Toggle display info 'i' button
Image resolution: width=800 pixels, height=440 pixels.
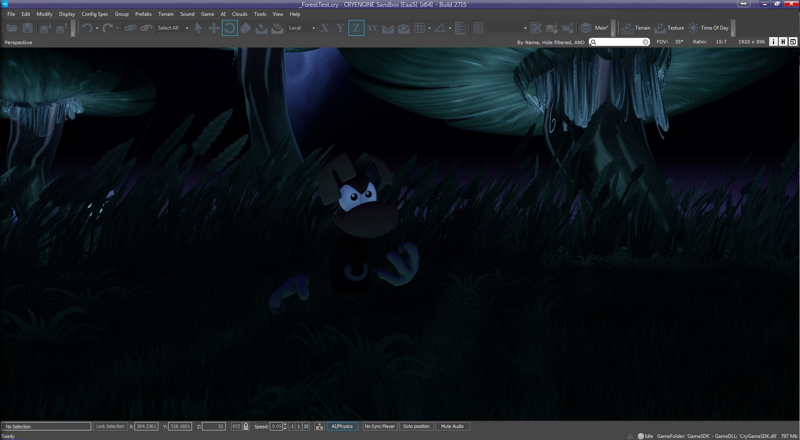coord(773,42)
